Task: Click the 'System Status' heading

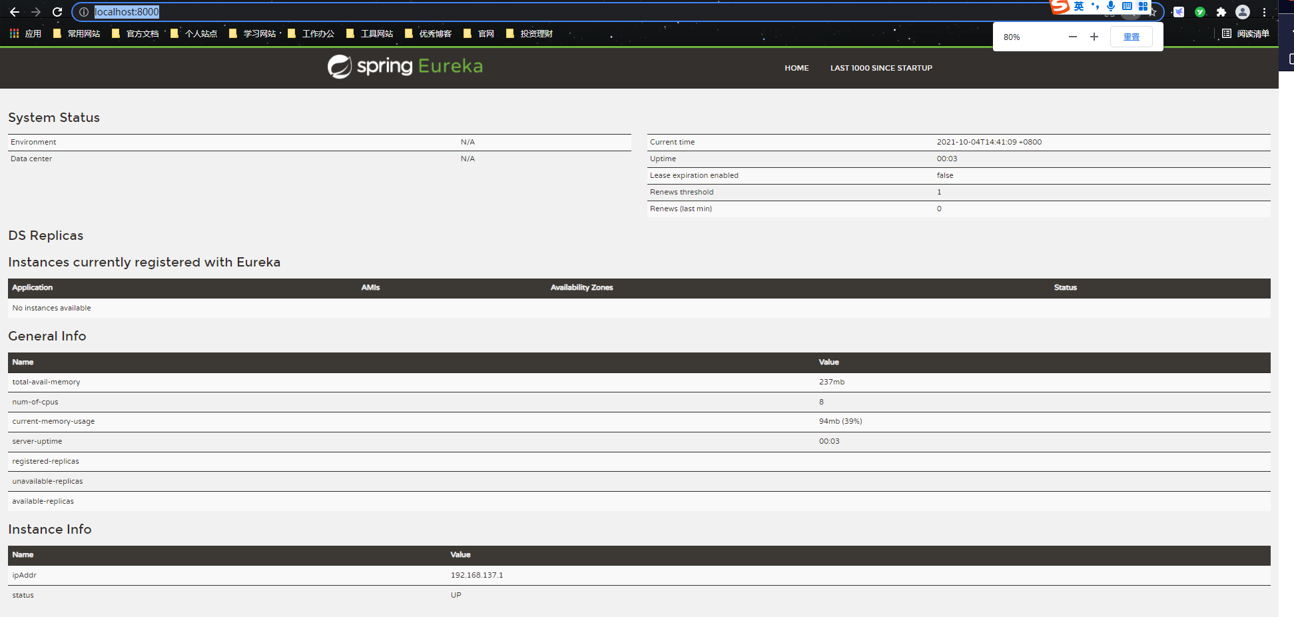Action: 54,117
